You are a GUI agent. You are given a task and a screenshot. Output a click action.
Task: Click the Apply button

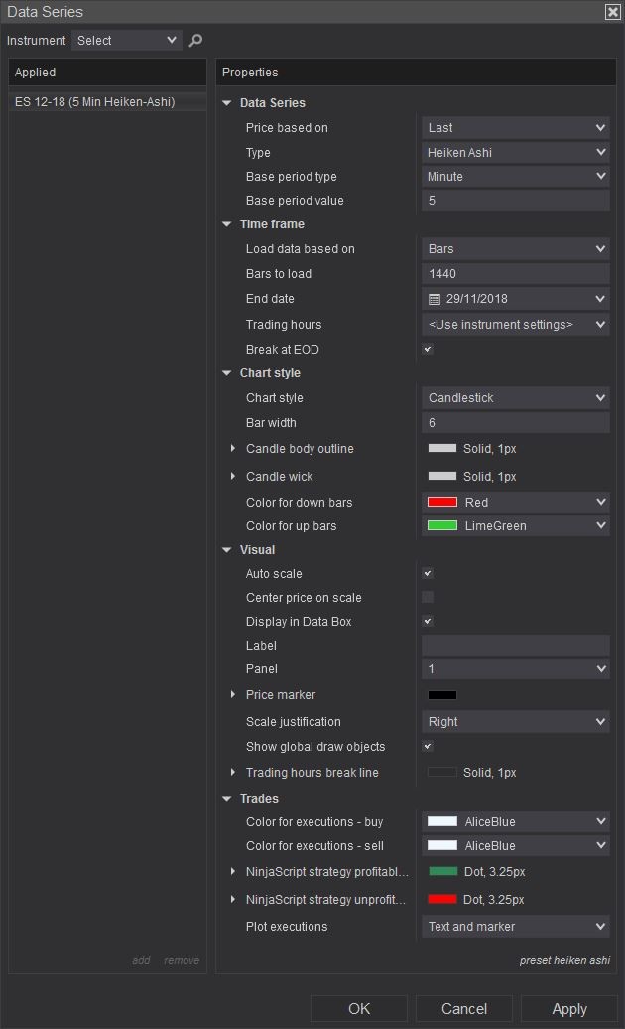569,1009
